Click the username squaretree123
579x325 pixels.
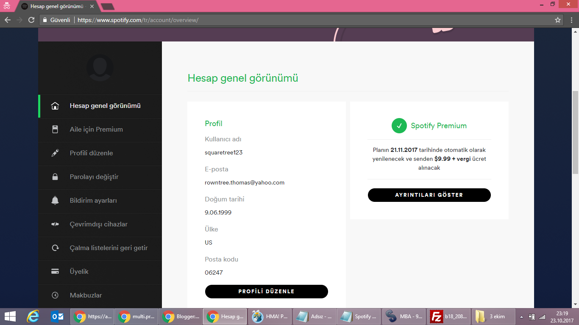[x=223, y=152]
